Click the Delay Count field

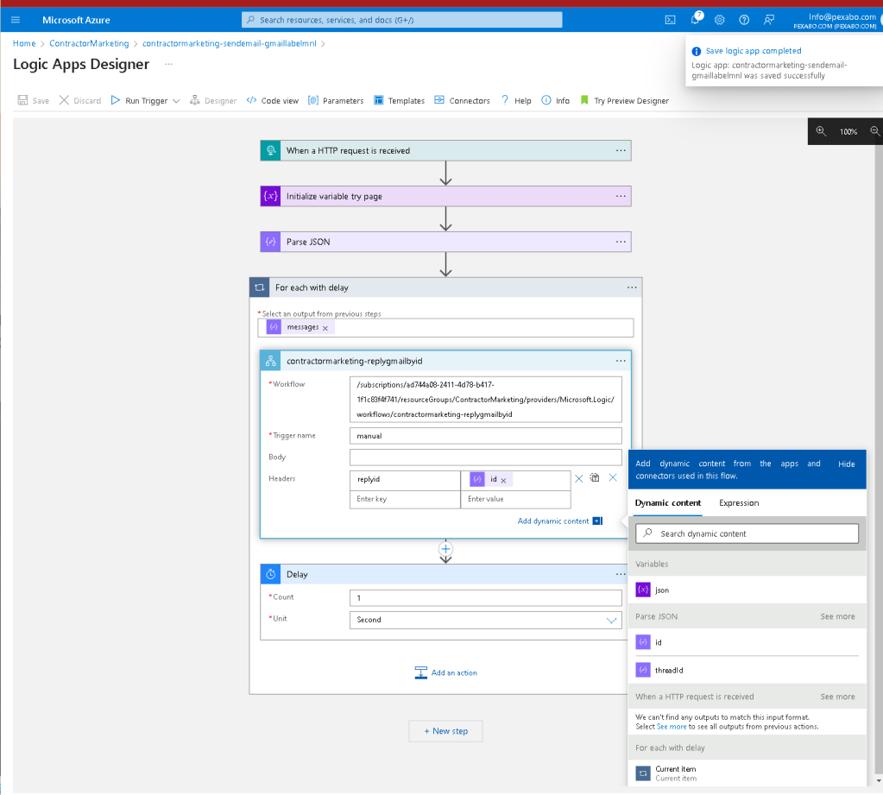pos(485,598)
